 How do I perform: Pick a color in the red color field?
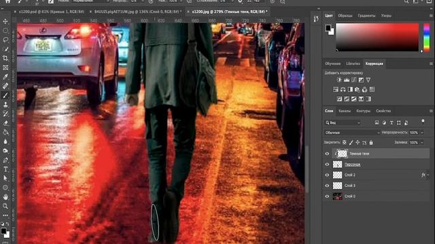point(377,37)
